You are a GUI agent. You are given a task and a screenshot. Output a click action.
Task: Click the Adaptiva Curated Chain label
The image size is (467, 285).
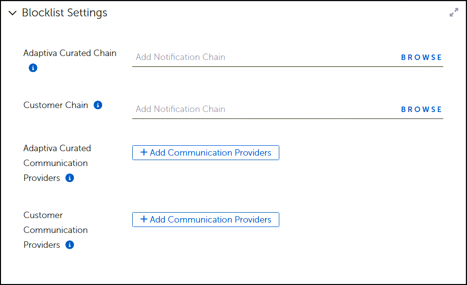pos(70,53)
